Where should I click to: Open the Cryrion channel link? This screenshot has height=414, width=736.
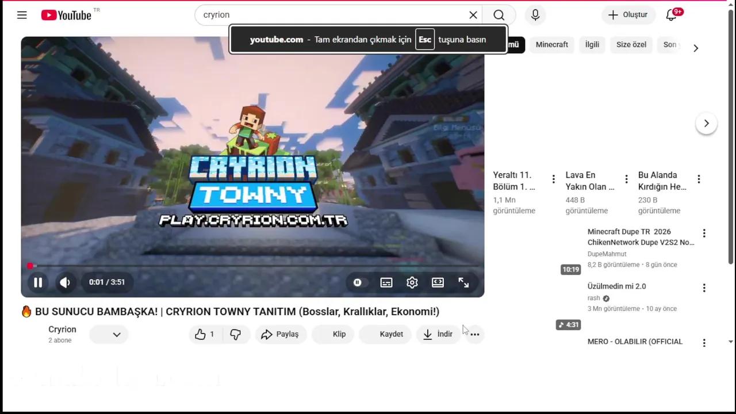point(62,329)
